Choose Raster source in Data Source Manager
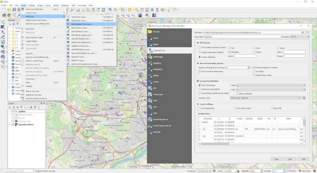Viewport: 317px width, 173px height. pos(170,44)
